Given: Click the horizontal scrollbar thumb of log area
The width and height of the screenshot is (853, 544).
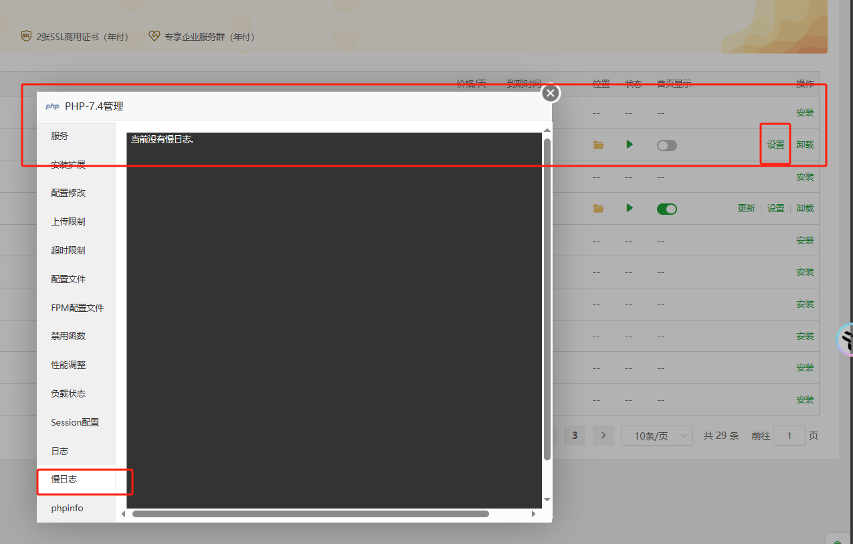Looking at the screenshot, I should point(310,514).
